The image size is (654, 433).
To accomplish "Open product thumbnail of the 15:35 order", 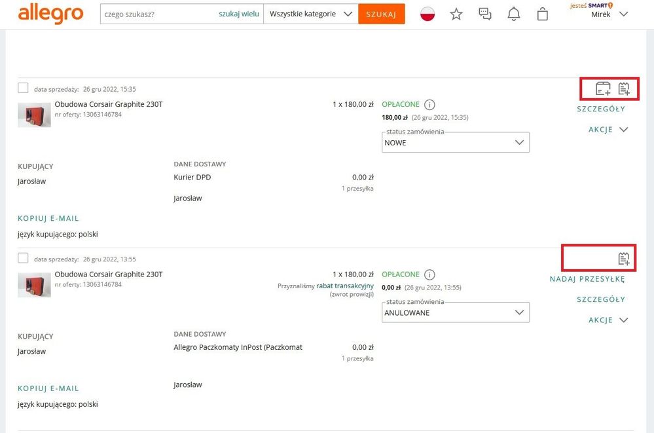I will (x=34, y=115).
